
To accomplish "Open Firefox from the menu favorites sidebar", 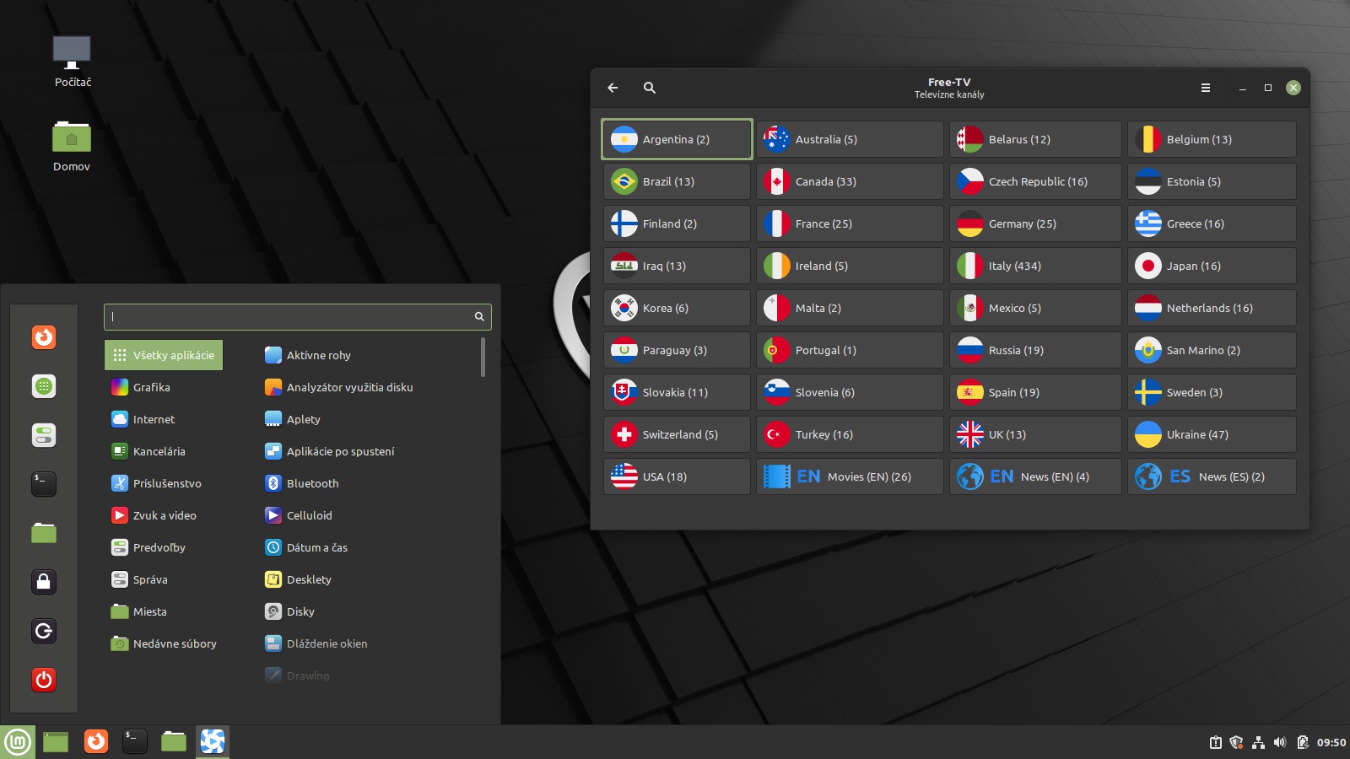I will 44,337.
